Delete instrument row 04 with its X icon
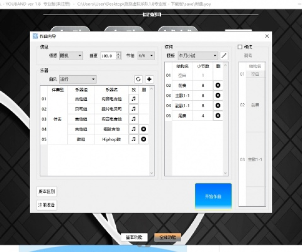Viewport: 302px width, 252px height. 143,129
